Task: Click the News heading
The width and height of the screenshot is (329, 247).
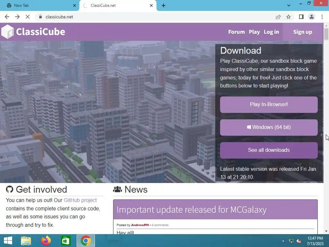Action: click(x=136, y=189)
